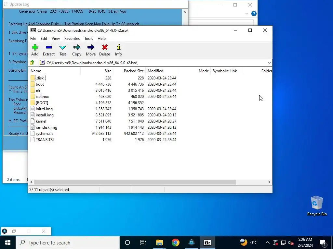Open the weather widget showing 0°C
This screenshot has width=333, height=249.
pyautogui.click(x=248, y=243)
